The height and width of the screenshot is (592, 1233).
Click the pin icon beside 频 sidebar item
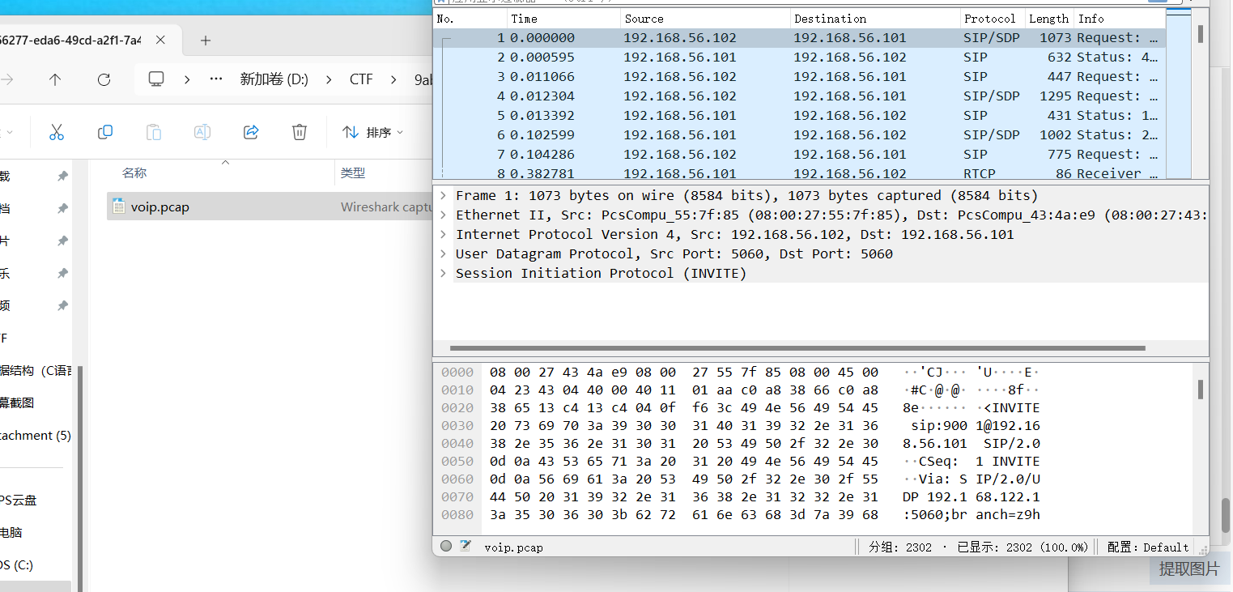click(62, 306)
